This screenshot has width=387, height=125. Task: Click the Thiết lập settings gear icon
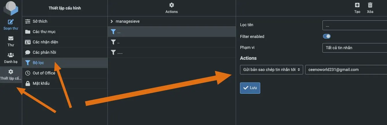11,72
